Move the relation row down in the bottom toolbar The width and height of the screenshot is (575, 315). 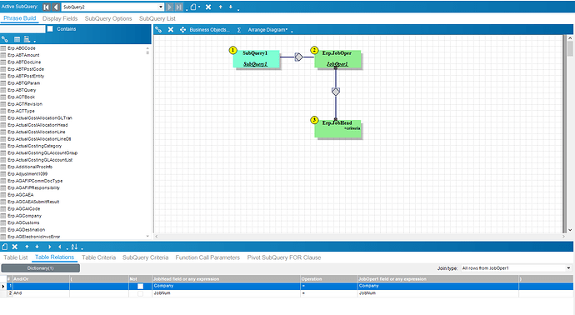37,247
